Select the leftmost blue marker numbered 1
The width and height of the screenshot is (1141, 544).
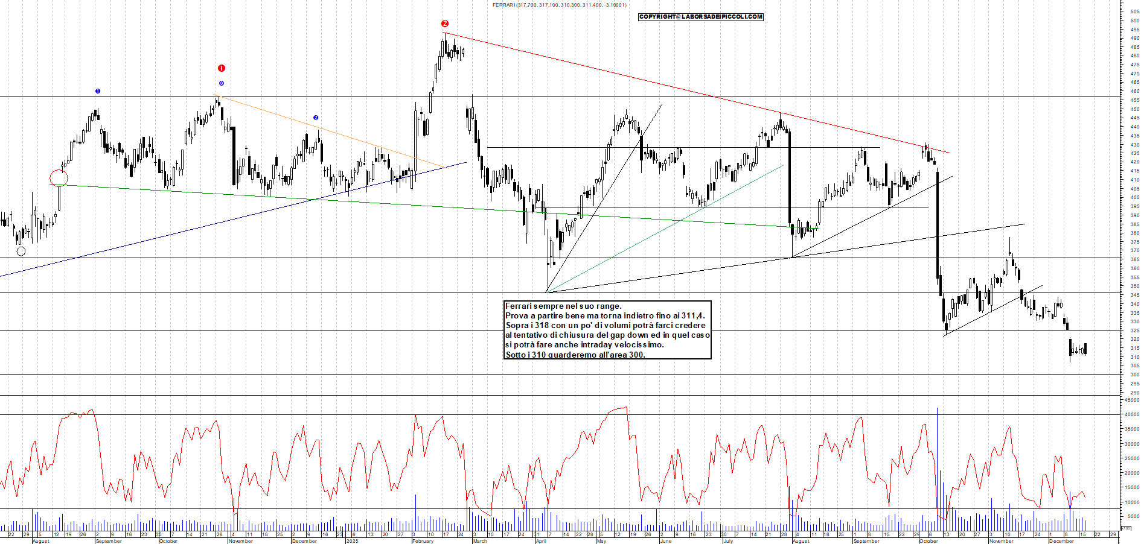pos(98,91)
